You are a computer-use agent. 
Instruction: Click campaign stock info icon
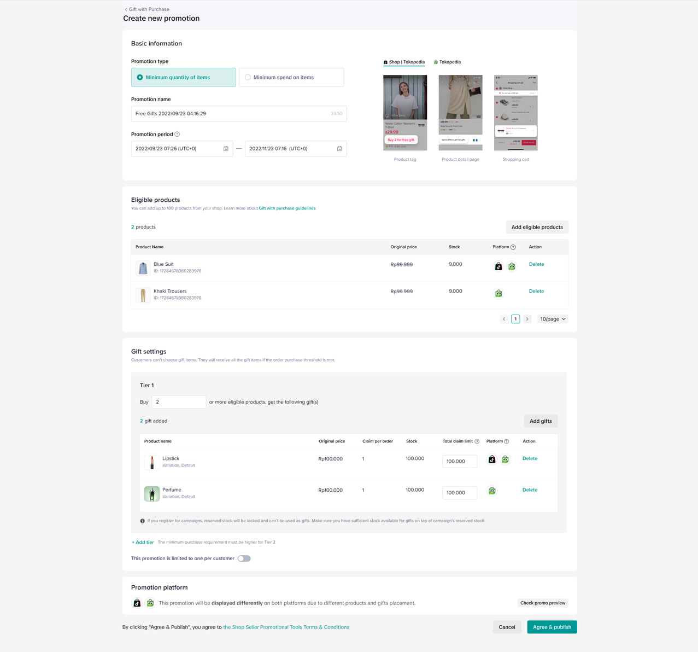[x=143, y=521]
